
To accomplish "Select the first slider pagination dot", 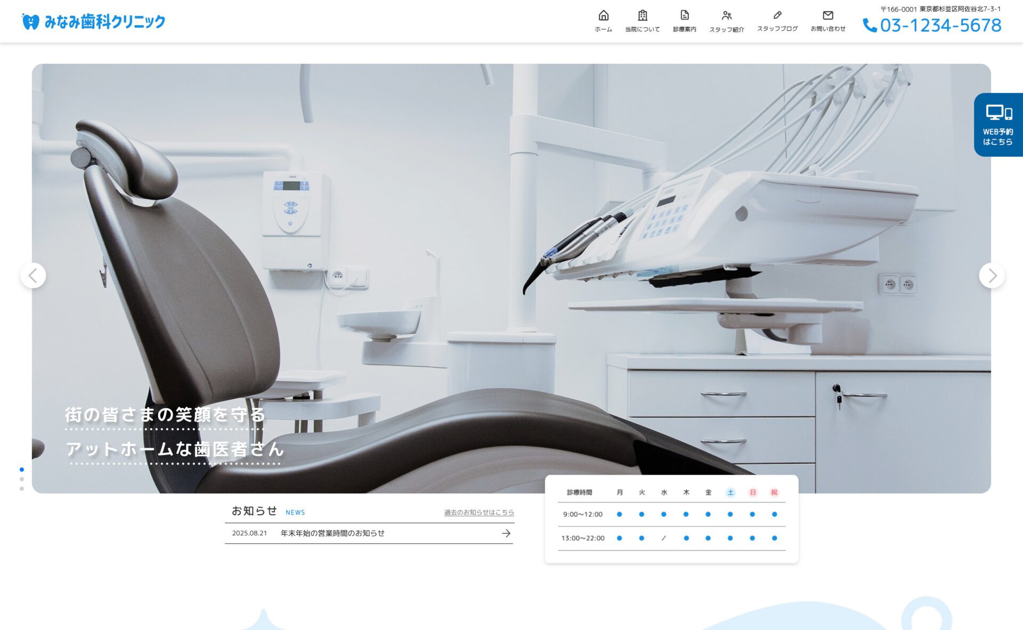I will click(22, 469).
